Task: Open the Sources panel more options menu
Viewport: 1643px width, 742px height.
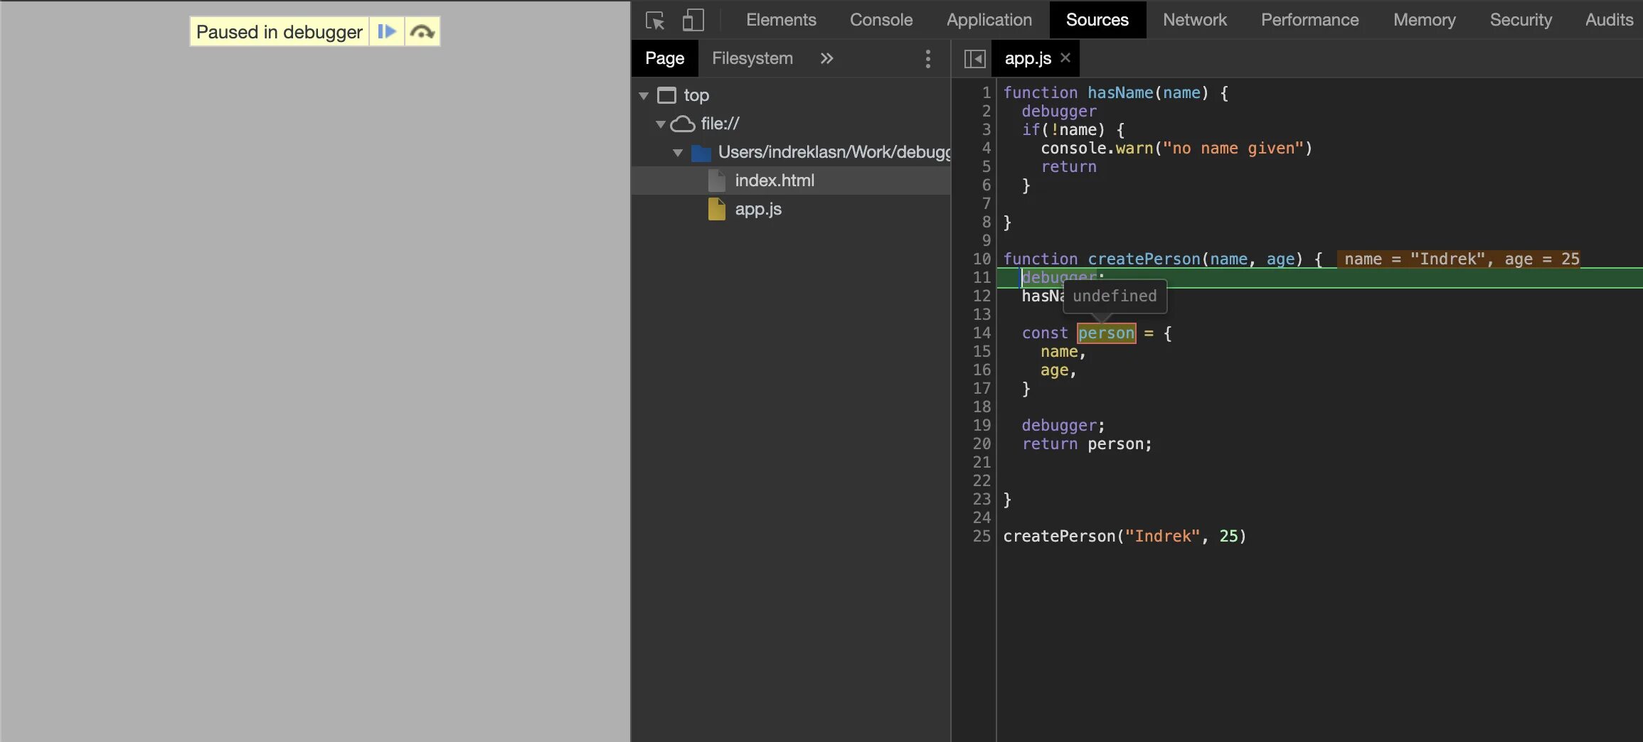Action: 927,58
